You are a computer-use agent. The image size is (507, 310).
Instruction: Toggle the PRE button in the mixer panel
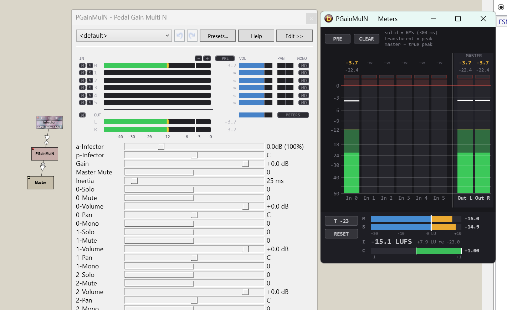(225, 58)
